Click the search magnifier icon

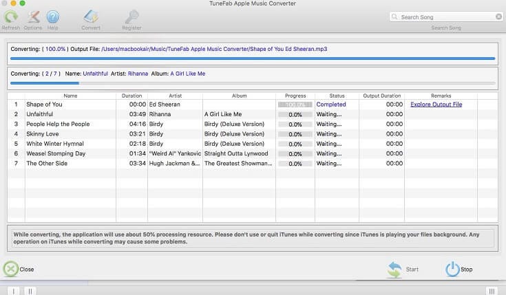click(394, 17)
